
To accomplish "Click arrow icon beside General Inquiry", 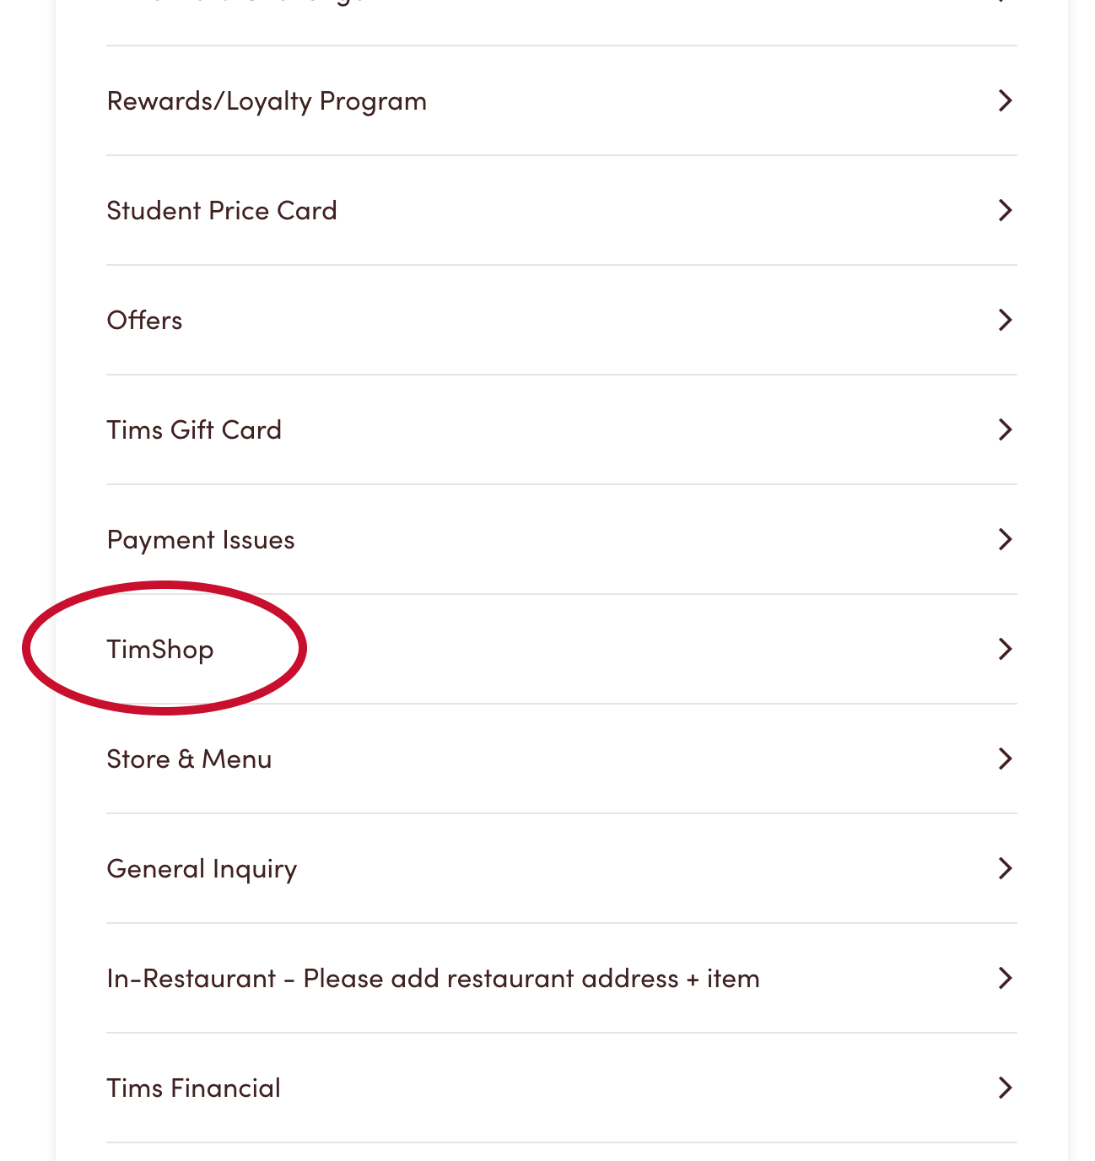I will tap(1004, 869).
